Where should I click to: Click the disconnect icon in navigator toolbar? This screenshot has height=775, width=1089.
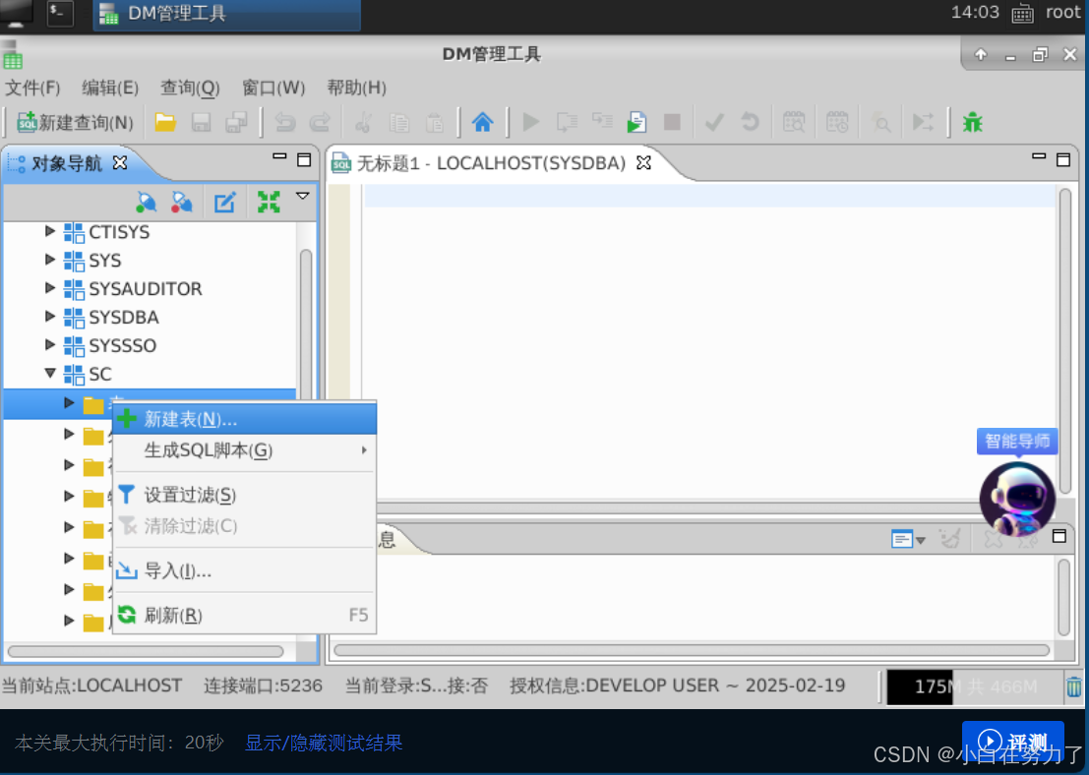pyautogui.click(x=182, y=202)
